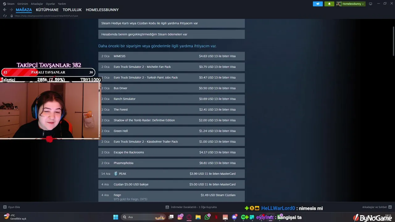
Task: Open the green notifications bell
Action: 329,4
